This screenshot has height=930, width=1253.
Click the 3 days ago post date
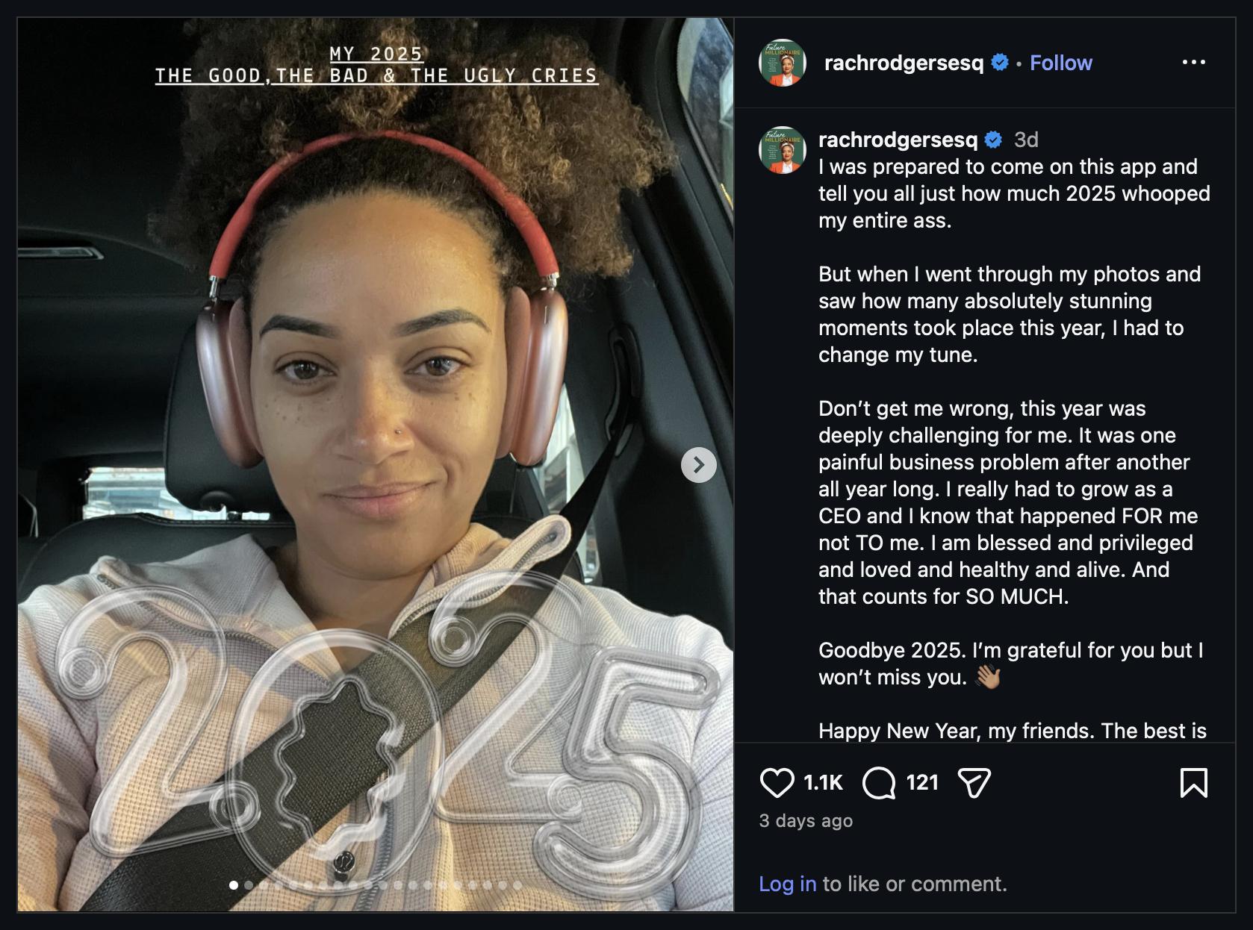[806, 821]
